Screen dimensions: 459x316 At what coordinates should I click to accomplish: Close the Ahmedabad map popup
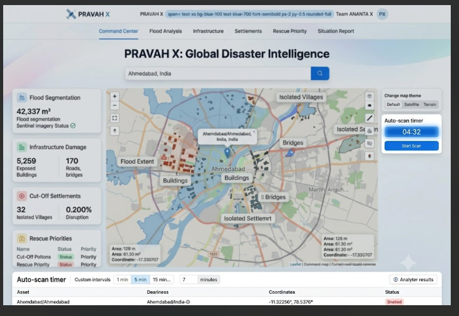tap(254, 132)
